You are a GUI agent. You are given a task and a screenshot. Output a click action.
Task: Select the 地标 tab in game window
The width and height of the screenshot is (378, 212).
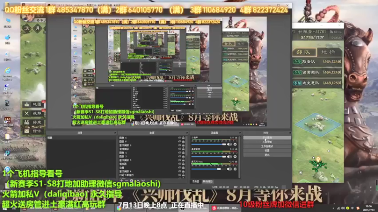(x=329, y=52)
